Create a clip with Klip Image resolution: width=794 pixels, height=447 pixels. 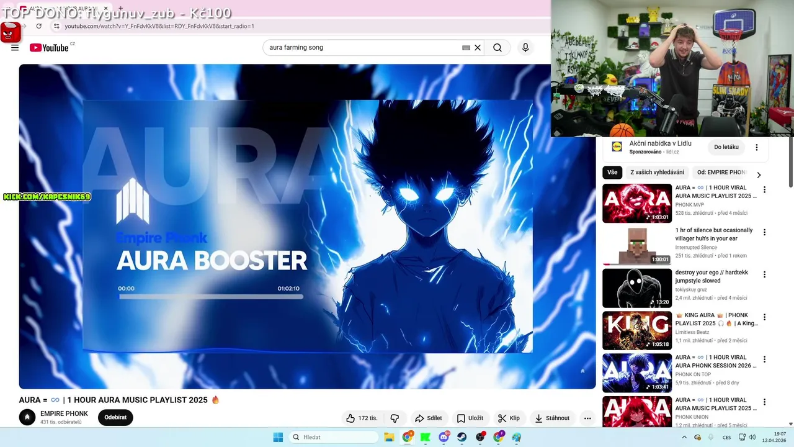coord(509,418)
